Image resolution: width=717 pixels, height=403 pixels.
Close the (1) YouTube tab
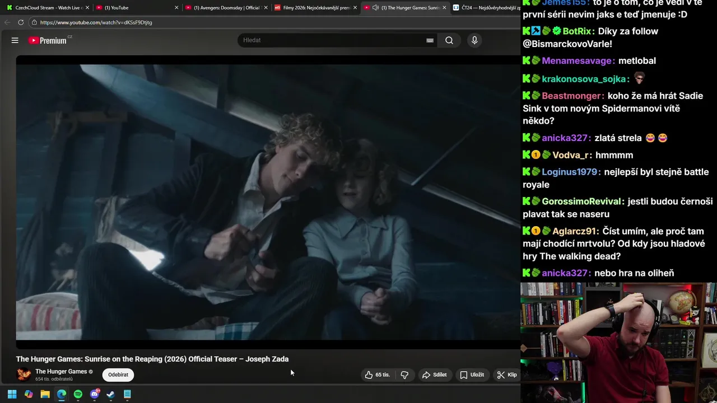coord(176,8)
